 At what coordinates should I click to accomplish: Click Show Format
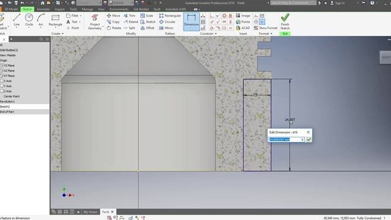(x=266, y=28)
